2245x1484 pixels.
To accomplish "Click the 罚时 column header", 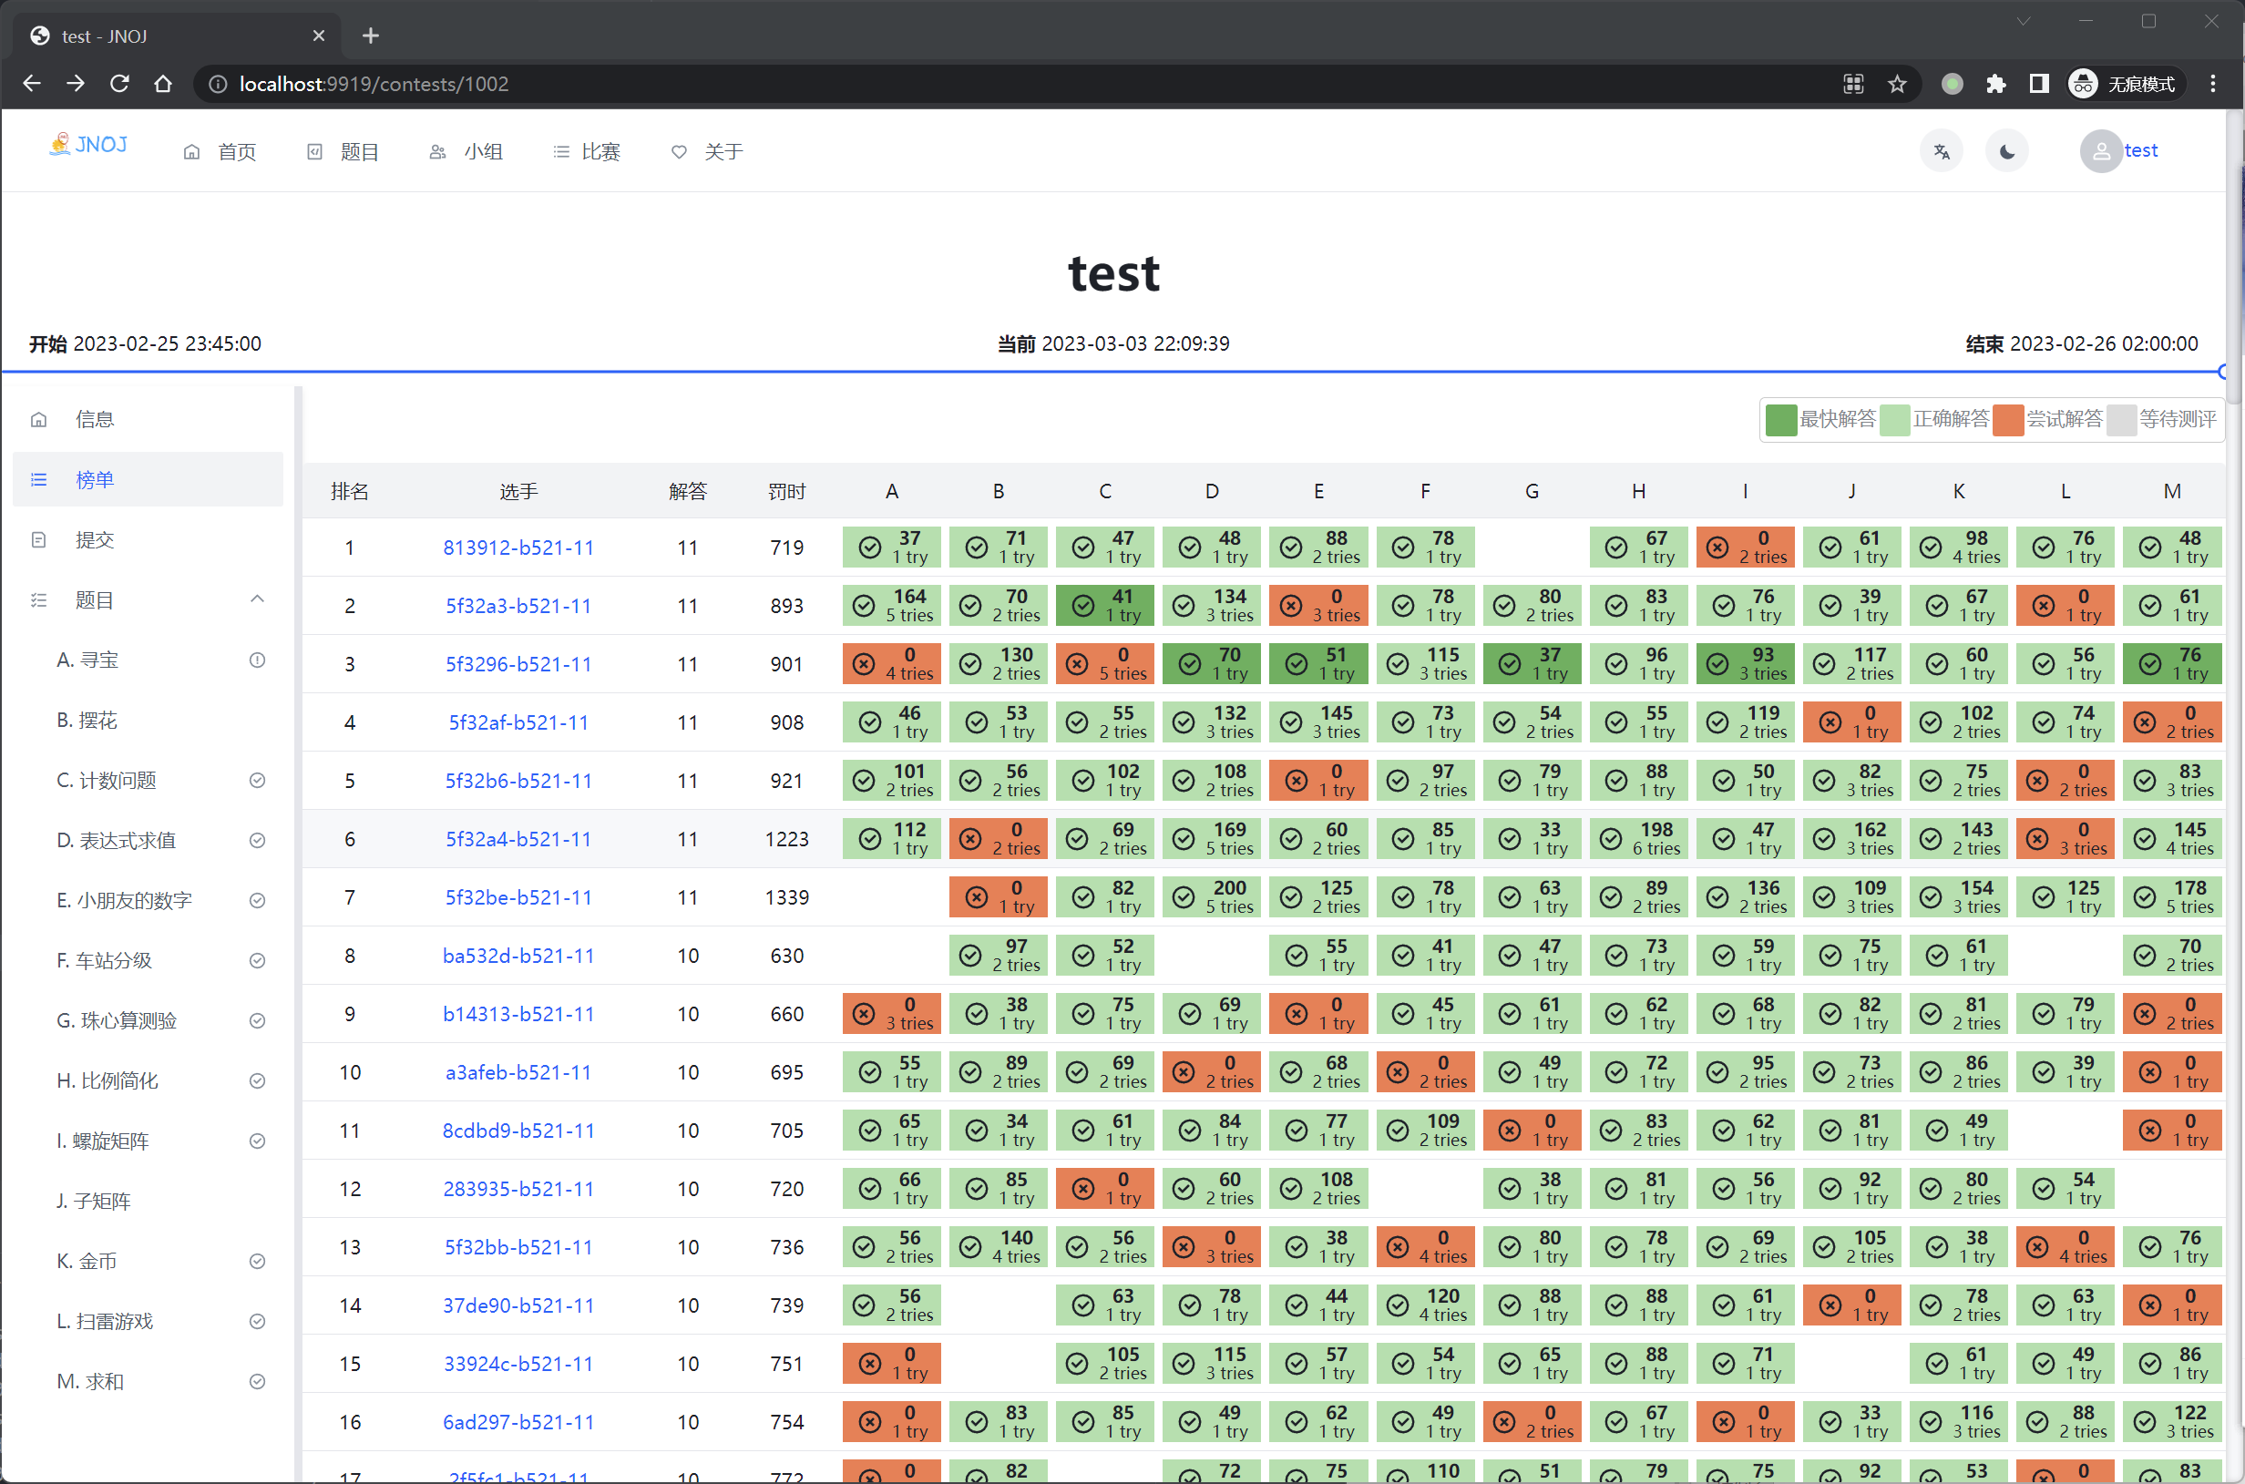I will [787, 491].
